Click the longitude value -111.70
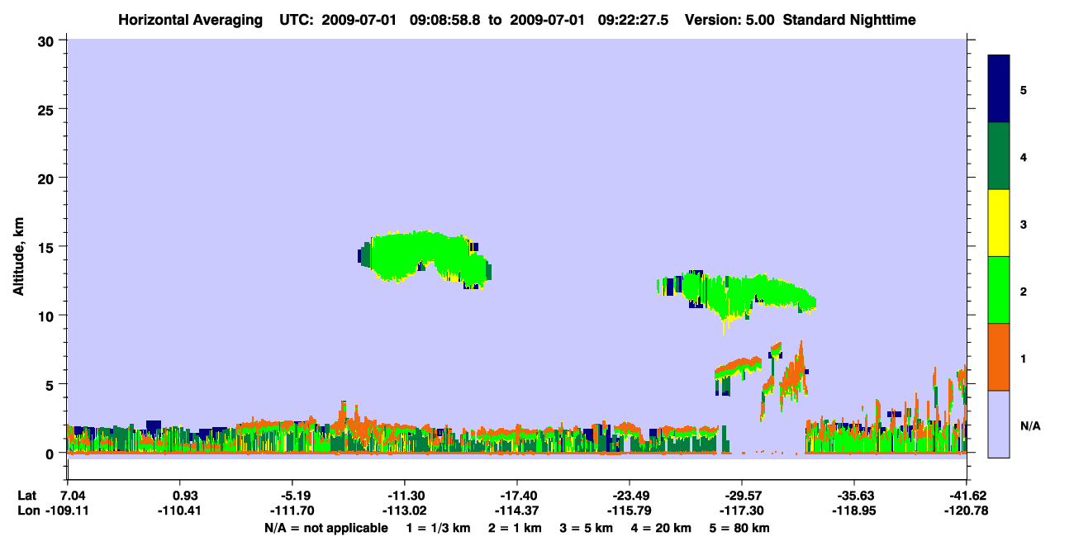Image resolution: width=1074 pixels, height=551 pixels. pyautogui.click(x=292, y=511)
